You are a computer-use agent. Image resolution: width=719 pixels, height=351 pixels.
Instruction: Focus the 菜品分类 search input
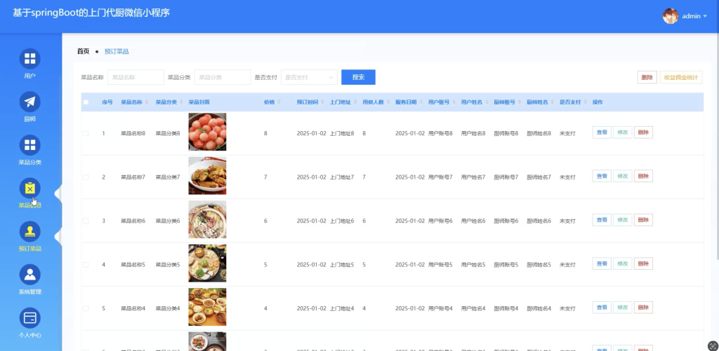coord(223,77)
